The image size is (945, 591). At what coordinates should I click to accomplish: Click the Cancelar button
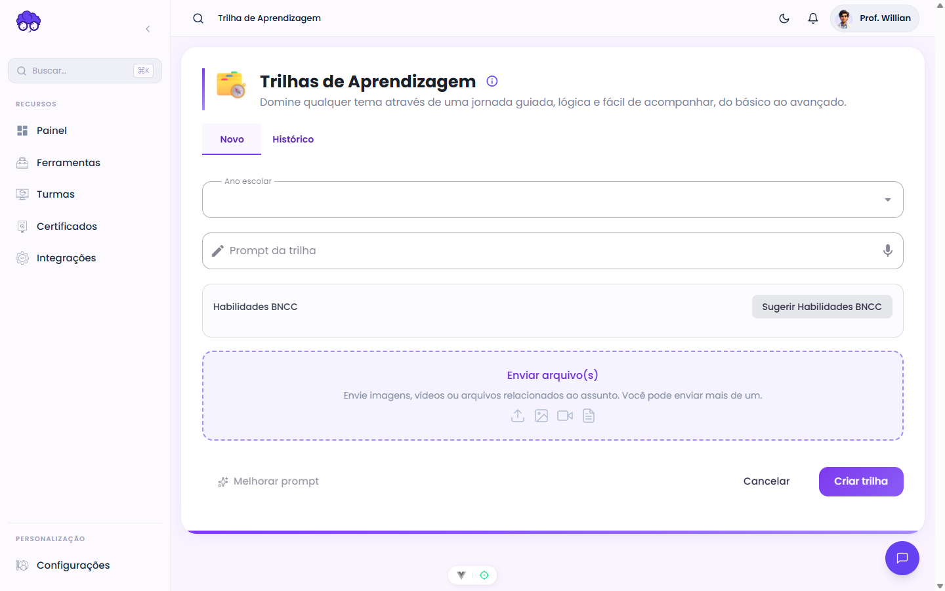[766, 481]
